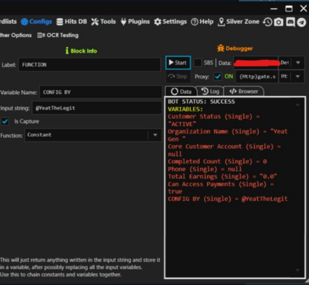309x285 pixels.
Task: Disable the Proxy ON checkbox
Action: [x=218, y=77]
